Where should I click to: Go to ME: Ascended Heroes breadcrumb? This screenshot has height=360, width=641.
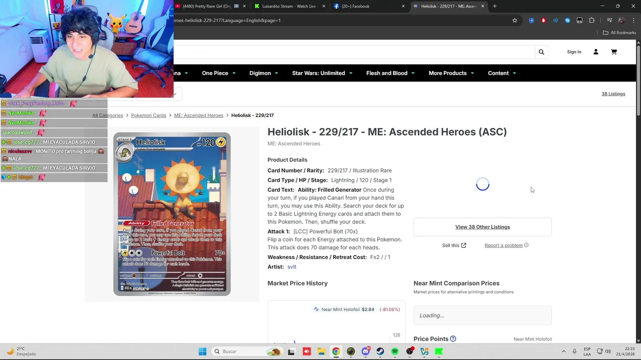click(198, 115)
